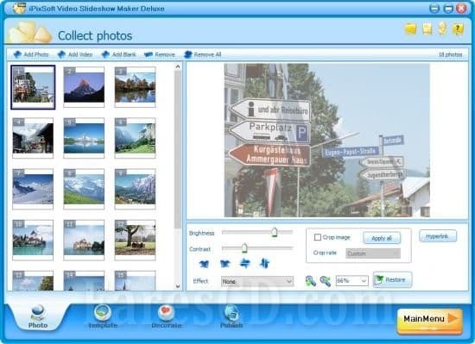The width and height of the screenshot is (475, 344).
Task: Click the Remove All icon
Action: coord(188,54)
